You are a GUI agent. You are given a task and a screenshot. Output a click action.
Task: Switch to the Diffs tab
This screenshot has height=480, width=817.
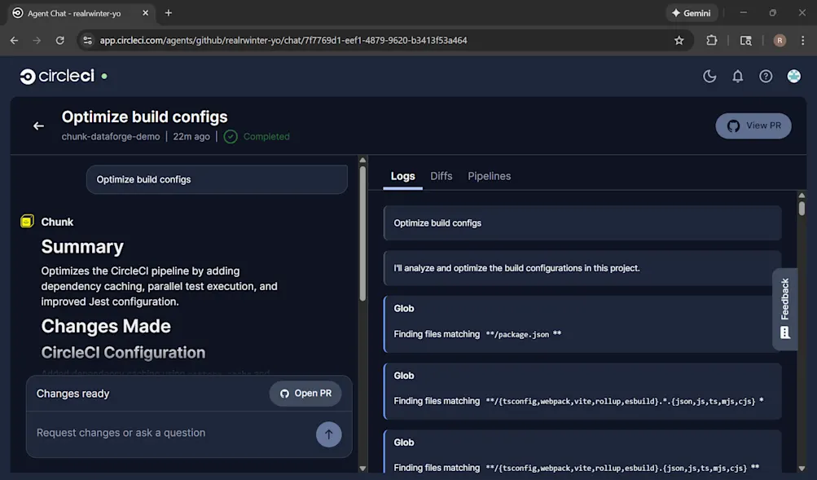(441, 176)
